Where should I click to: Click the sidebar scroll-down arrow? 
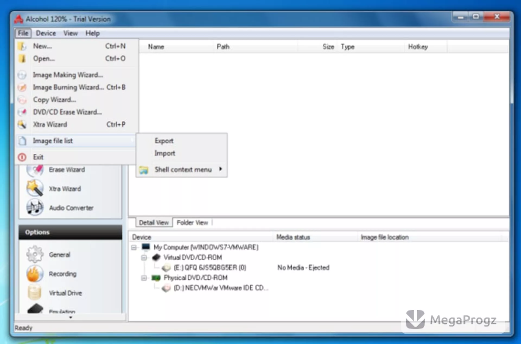pos(71,317)
